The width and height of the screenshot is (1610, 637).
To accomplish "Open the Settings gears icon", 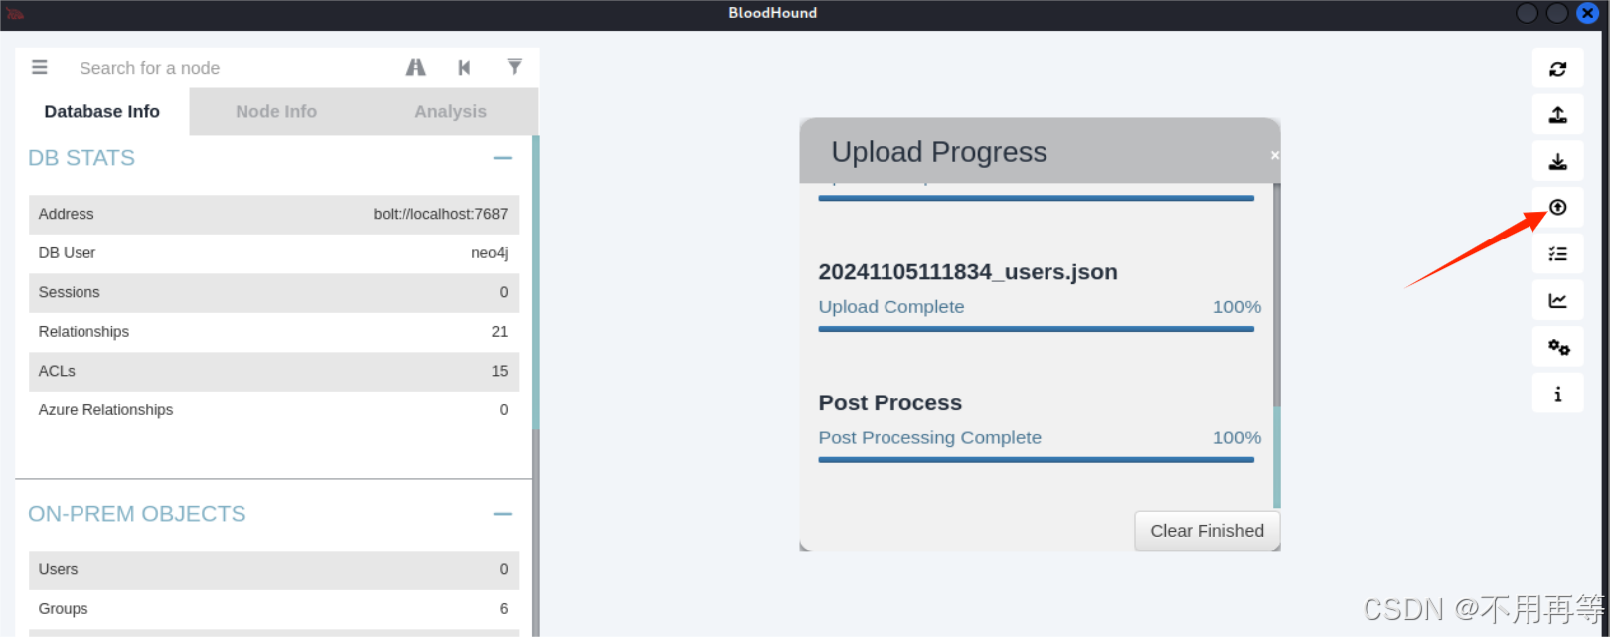I will point(1557,347).
